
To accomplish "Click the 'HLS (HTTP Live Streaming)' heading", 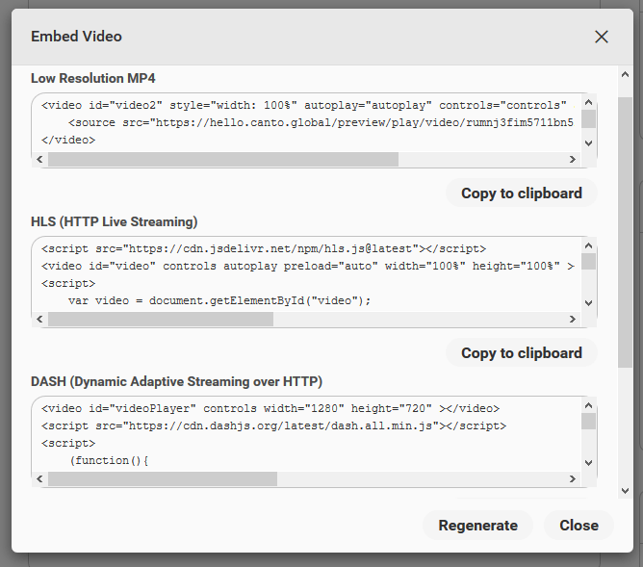I will point(114,221).
